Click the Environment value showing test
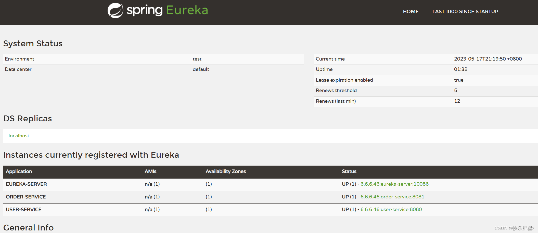The height and width of the screenshot is (233, 538). click(x=197, y=59)
